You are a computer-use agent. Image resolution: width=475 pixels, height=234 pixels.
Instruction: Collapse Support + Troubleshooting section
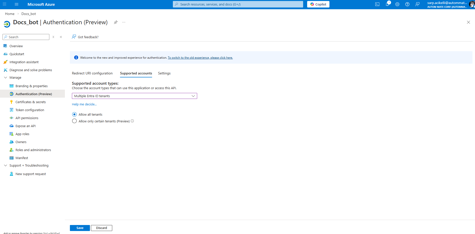coord(6,166)
